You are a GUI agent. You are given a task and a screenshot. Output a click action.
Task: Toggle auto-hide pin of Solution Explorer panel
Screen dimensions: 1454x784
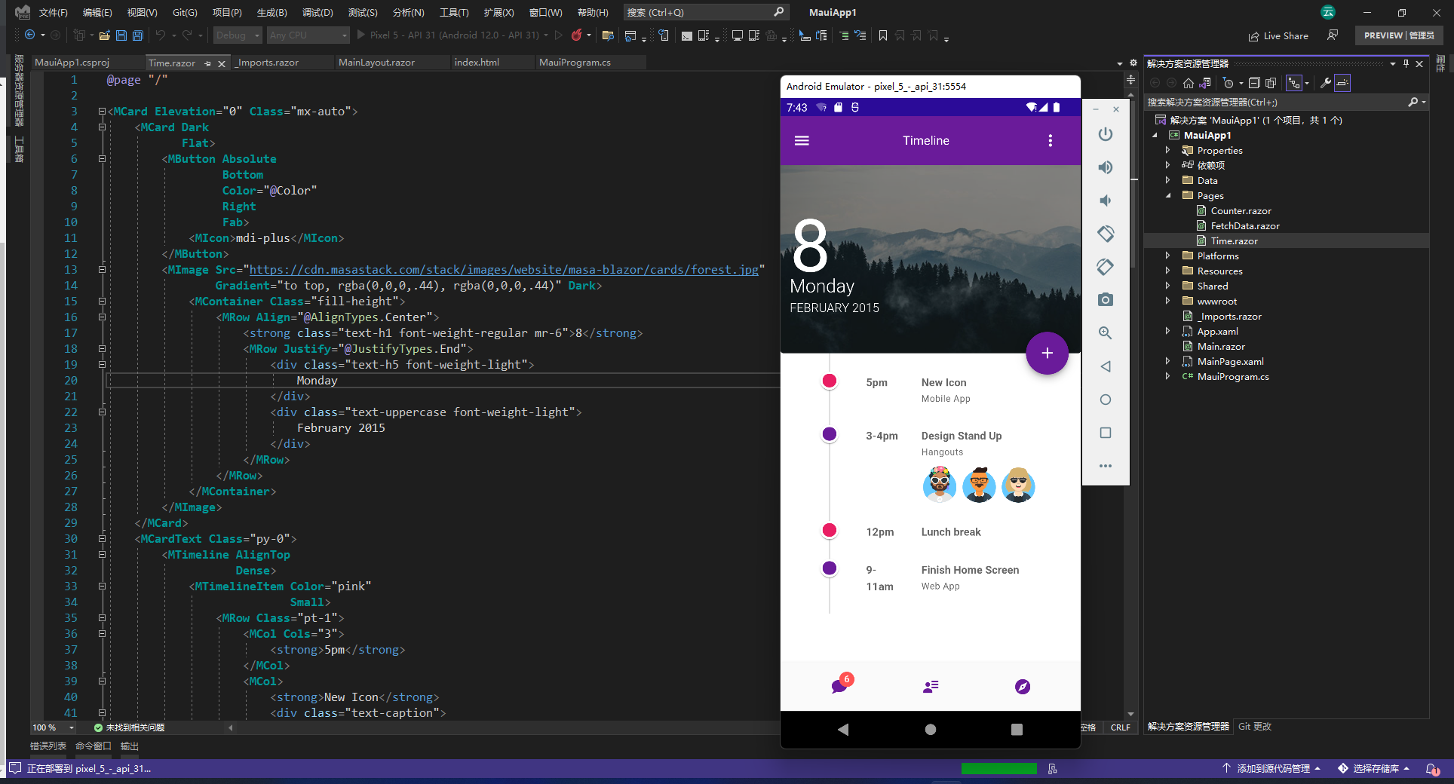(x=1406, y=64)
